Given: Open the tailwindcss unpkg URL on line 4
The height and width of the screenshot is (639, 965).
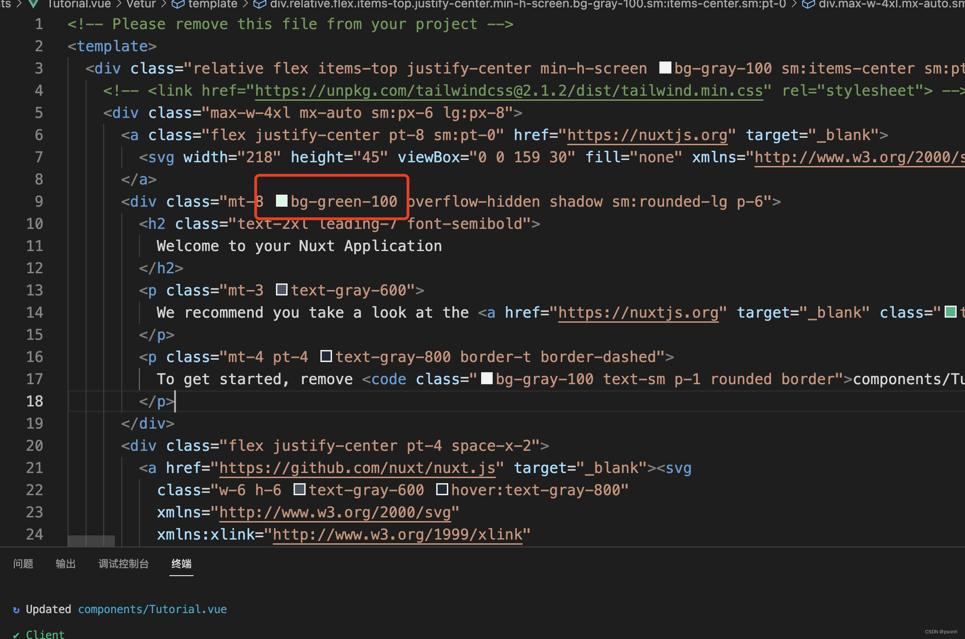Looking at the screenshot, I should (509, 91).
